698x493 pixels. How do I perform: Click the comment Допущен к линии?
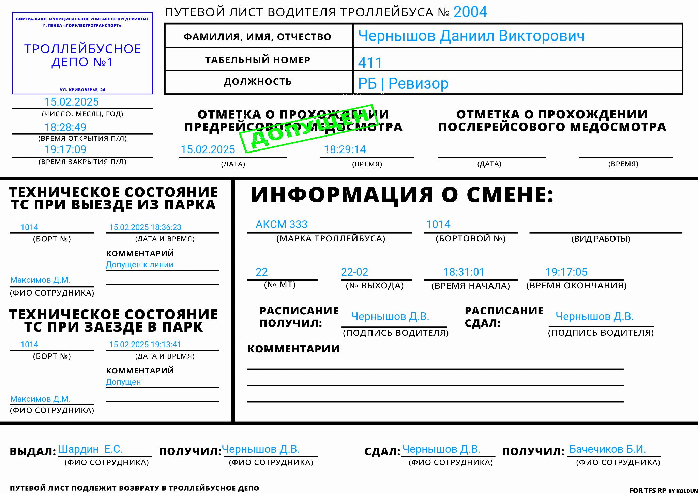(139, 265)
